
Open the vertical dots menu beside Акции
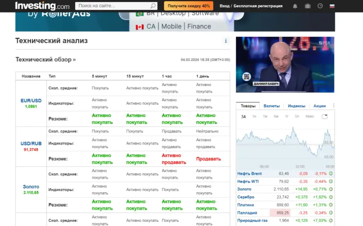click(x=334, y=106)
